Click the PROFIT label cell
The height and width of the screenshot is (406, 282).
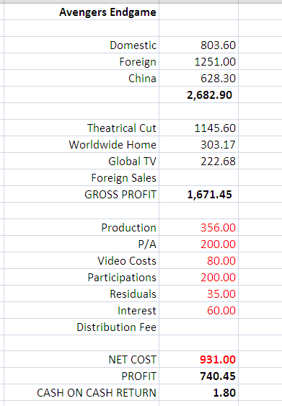pyautogui.click(x=81, y=376)
